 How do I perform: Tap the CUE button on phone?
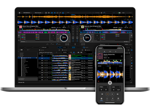click(107, 94)
